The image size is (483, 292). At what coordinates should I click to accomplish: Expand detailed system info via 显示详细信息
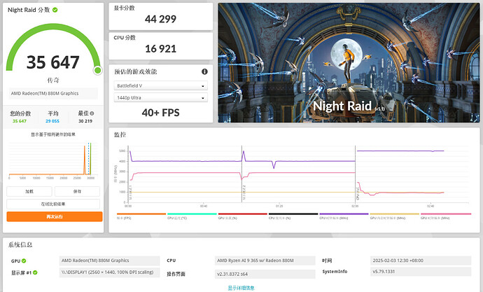pyautogui.click(x=241, y=287)
